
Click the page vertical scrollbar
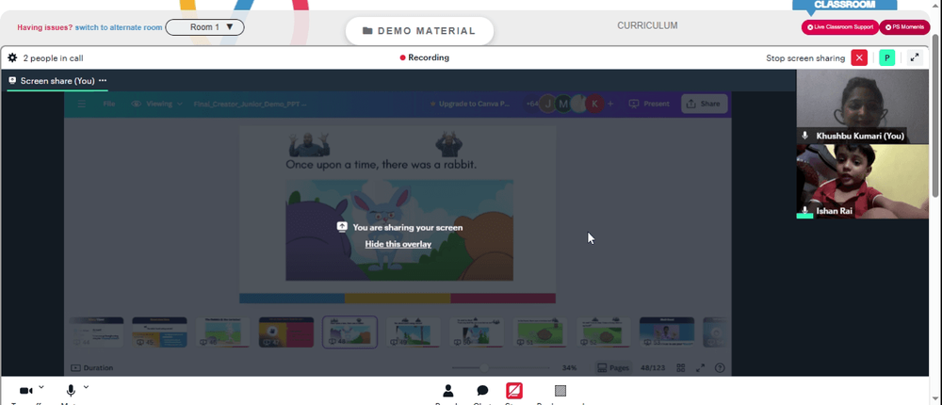[x=936, y=114]
